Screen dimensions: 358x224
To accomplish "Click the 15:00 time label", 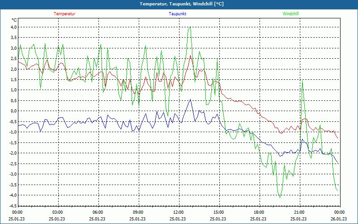I will point(219,212).
